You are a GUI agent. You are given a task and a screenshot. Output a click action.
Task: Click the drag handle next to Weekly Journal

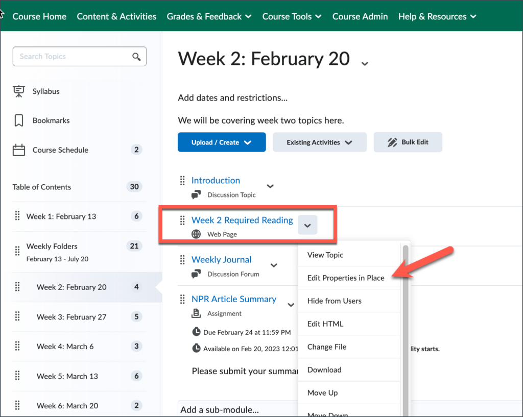click(182, 260)
